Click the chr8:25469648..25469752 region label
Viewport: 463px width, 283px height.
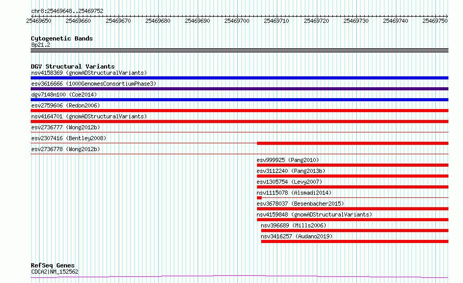click(67, 11)
